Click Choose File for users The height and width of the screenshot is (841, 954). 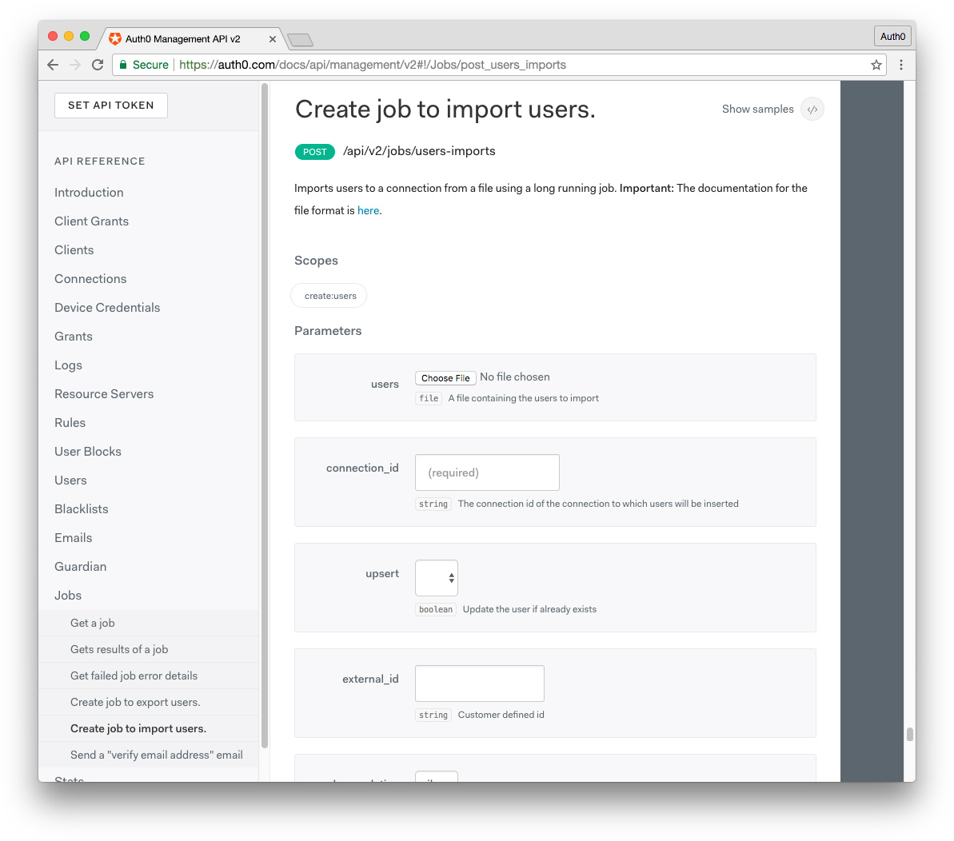(x=445, y=378)
